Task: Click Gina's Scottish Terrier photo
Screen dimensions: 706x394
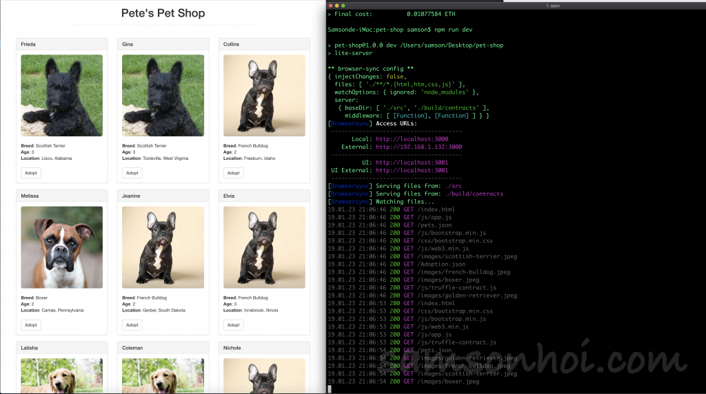Action: point(163,95)
